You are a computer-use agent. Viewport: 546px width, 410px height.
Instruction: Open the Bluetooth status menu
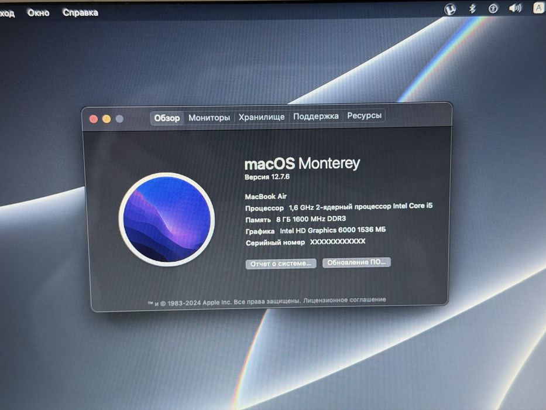tap(472, 8)
